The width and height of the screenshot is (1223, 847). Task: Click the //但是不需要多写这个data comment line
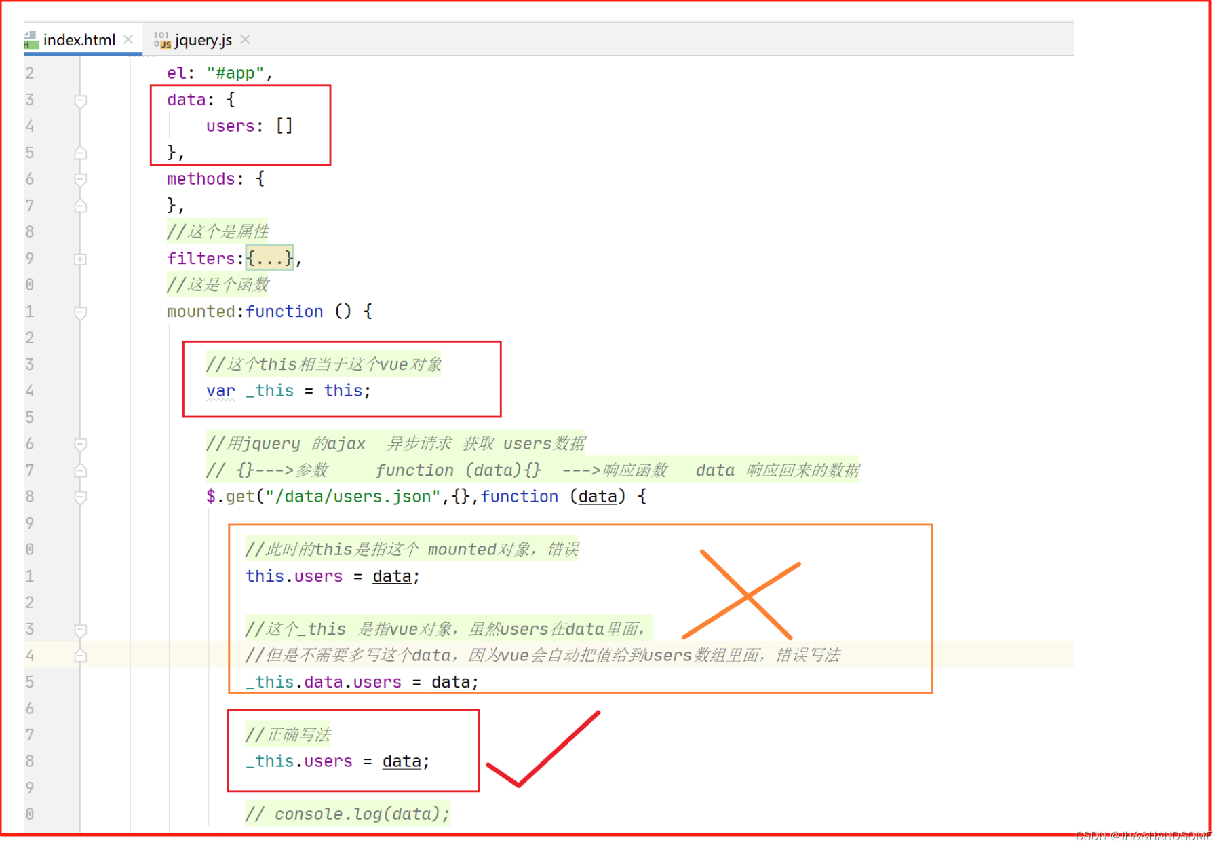[x=543, y=655]
